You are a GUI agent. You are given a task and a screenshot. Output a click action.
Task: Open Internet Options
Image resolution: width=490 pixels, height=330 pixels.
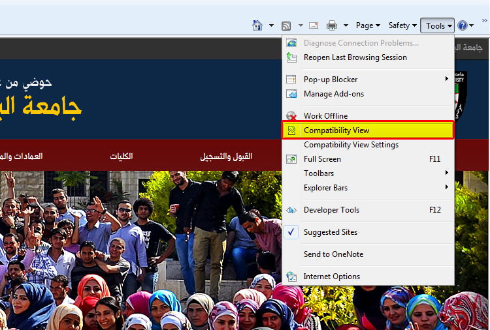coord(368,277)
